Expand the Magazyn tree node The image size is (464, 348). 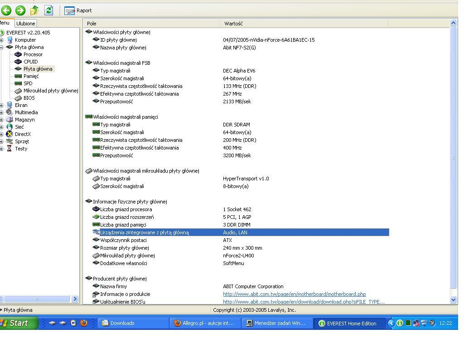click(x=1, y=120)
